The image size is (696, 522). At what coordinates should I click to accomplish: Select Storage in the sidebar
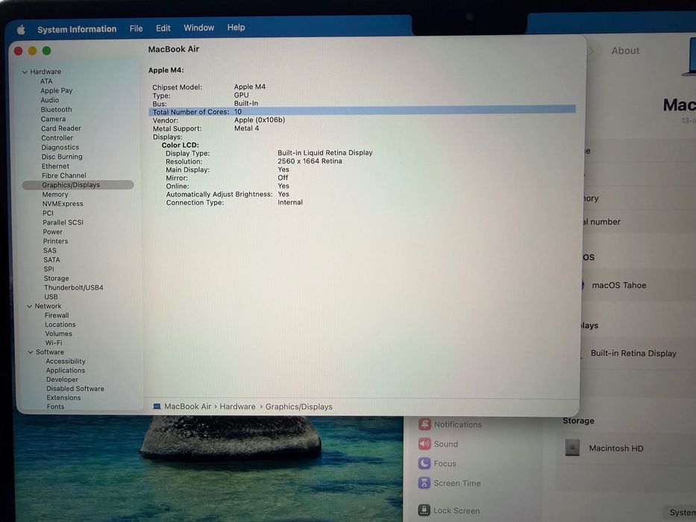click(x=57, y=278)
